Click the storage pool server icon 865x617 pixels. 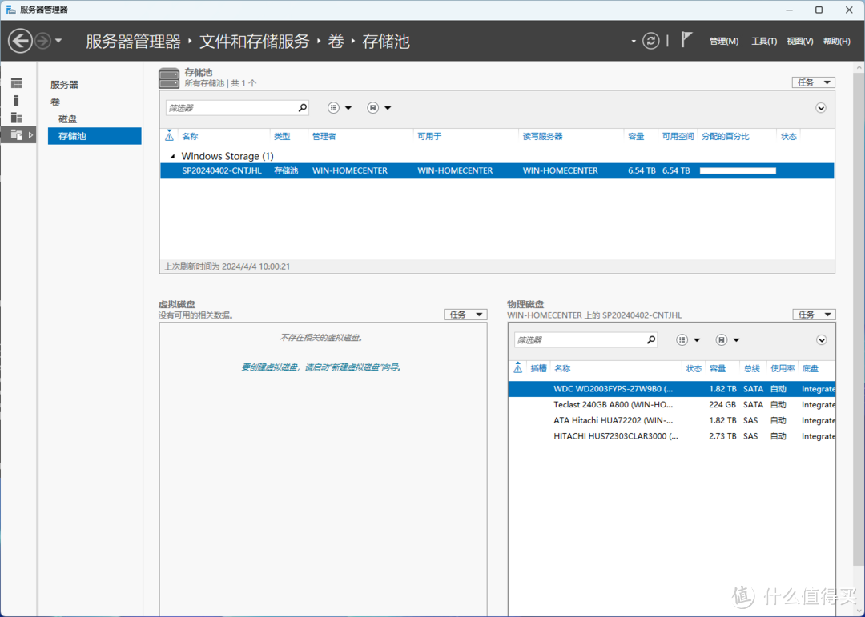click(x=169, y=78)
